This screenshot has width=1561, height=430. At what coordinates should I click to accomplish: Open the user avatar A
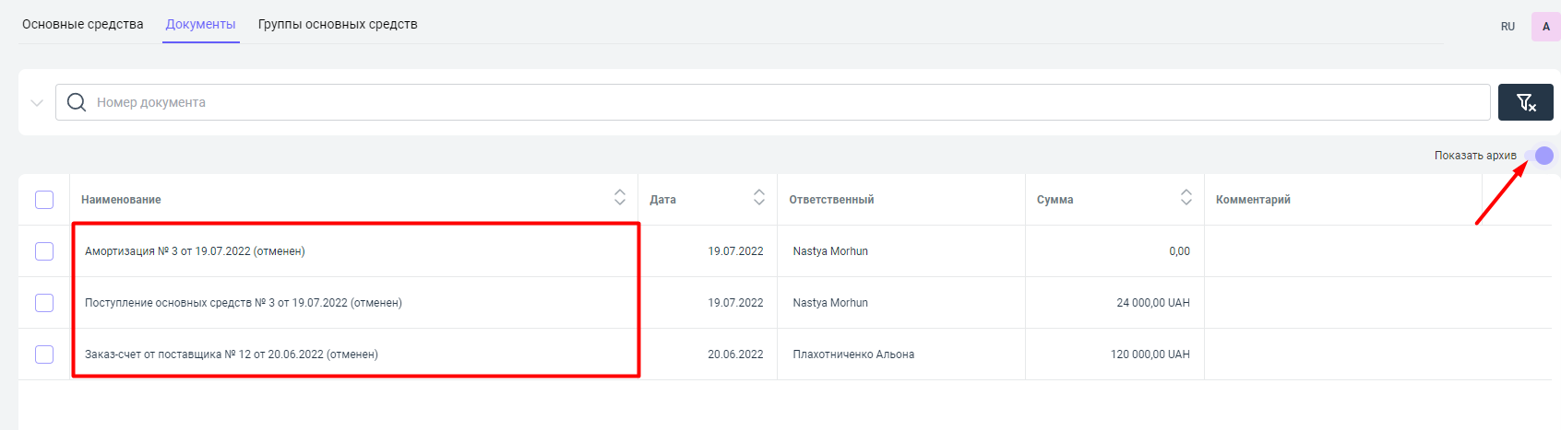(1545, 27)
